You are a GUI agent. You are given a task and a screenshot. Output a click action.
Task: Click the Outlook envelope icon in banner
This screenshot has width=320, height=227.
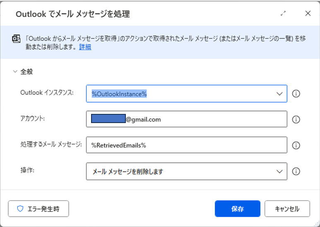(16, 39)
